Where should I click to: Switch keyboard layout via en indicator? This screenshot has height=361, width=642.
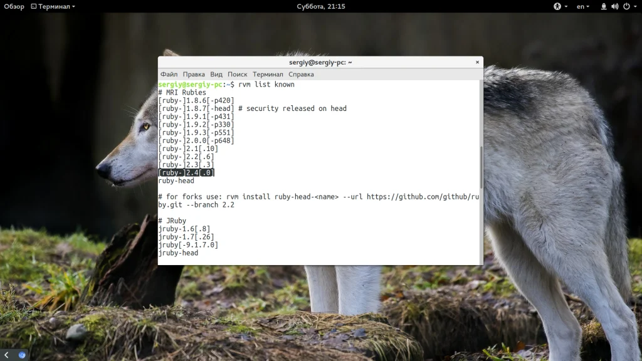pos(582,6)
